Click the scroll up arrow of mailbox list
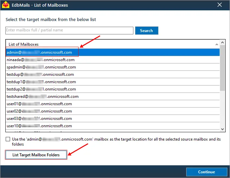Image resolution: width=230 pixels, height=178 pixels. click(222, 42)
